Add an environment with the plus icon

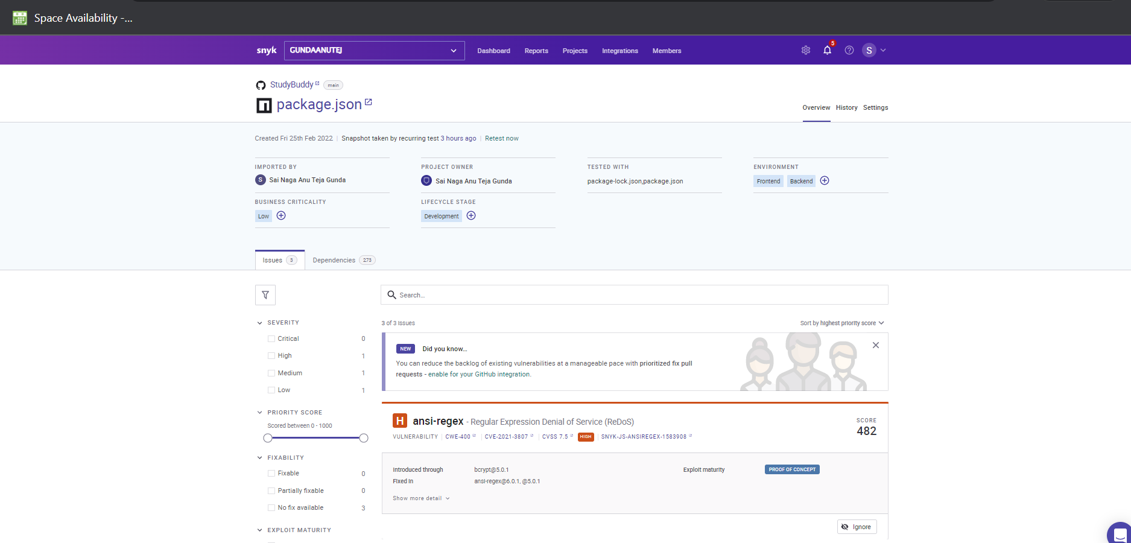coord(824,180)
